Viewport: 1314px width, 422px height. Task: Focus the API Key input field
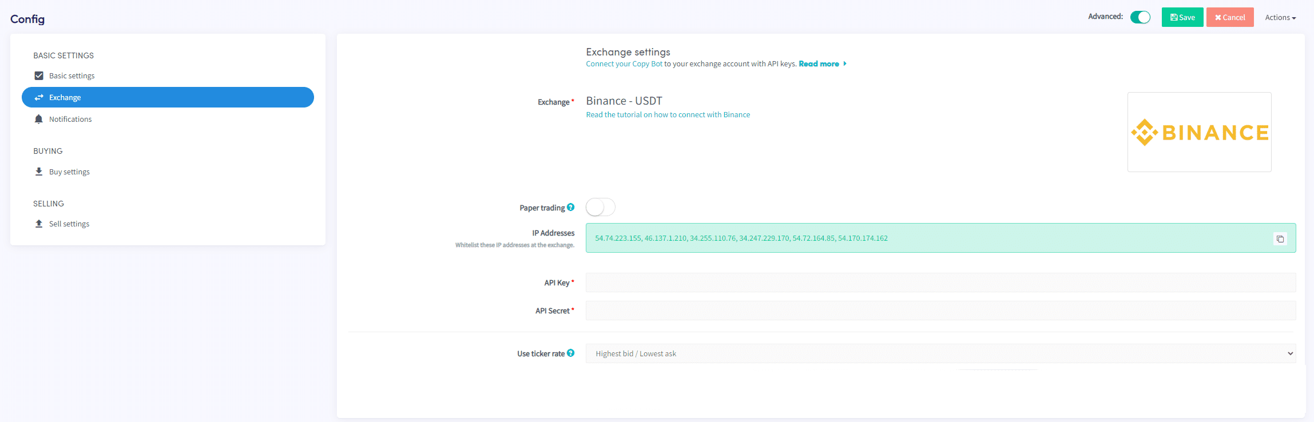pyautogui.click(x=940, y=282)
